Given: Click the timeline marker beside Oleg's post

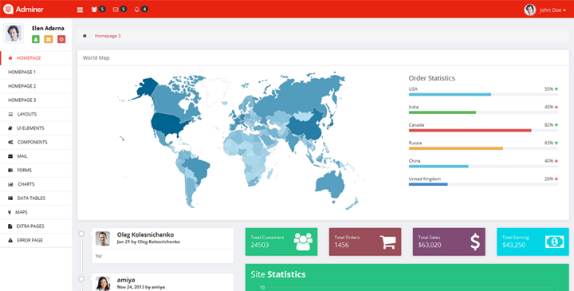Looking at the screenshot, I should (x=81, y=234).
